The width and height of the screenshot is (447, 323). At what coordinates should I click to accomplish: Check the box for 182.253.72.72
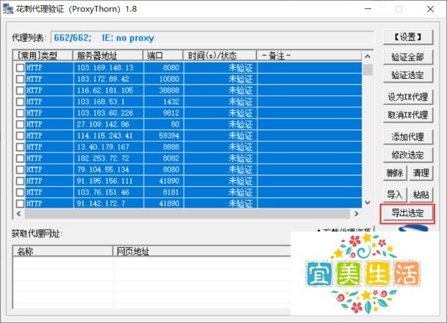point(20,159)
